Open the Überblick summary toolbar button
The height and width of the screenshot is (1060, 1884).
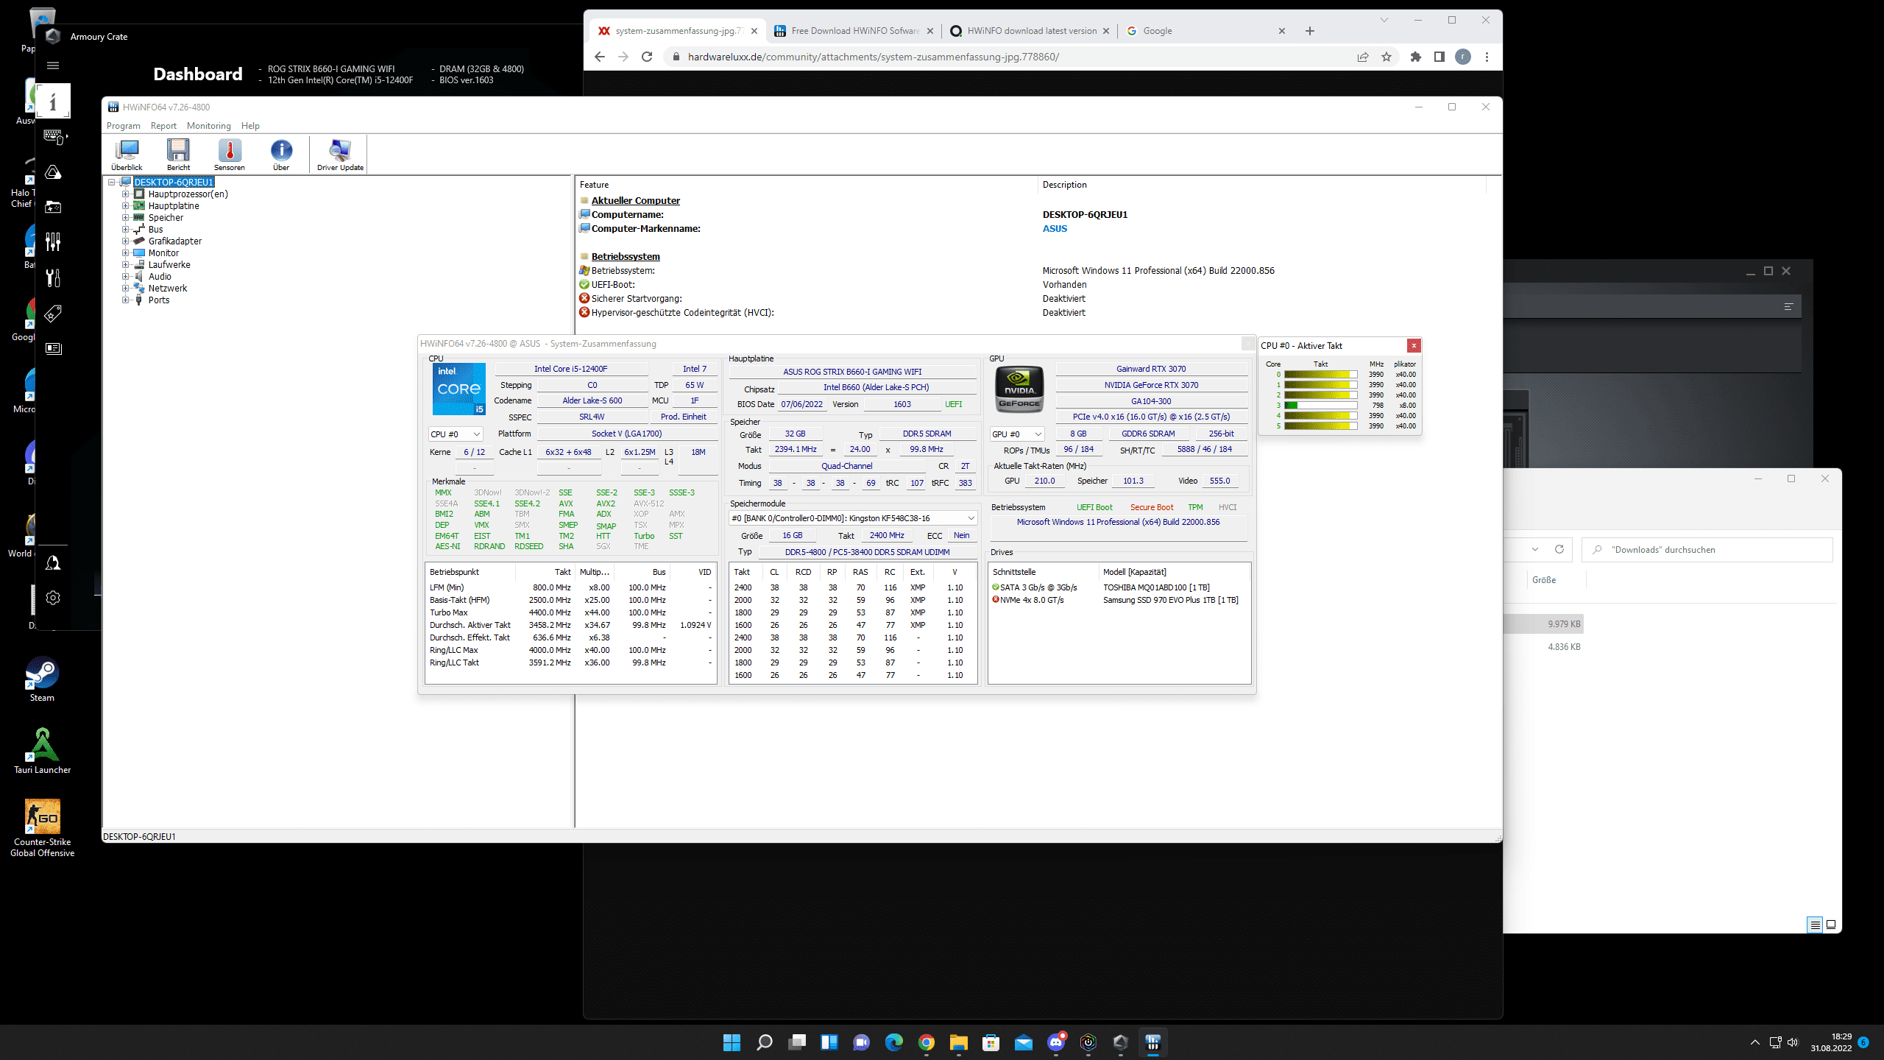tap(127, 155)
